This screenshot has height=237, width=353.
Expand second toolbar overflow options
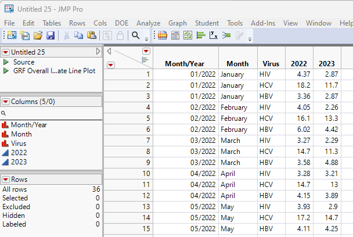(x=250, y=39)
